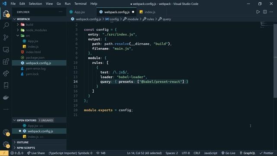Viewport: 277px width, 156px height.
Task: Open the Explorer view in activity bar
Action: coord(6,13)
